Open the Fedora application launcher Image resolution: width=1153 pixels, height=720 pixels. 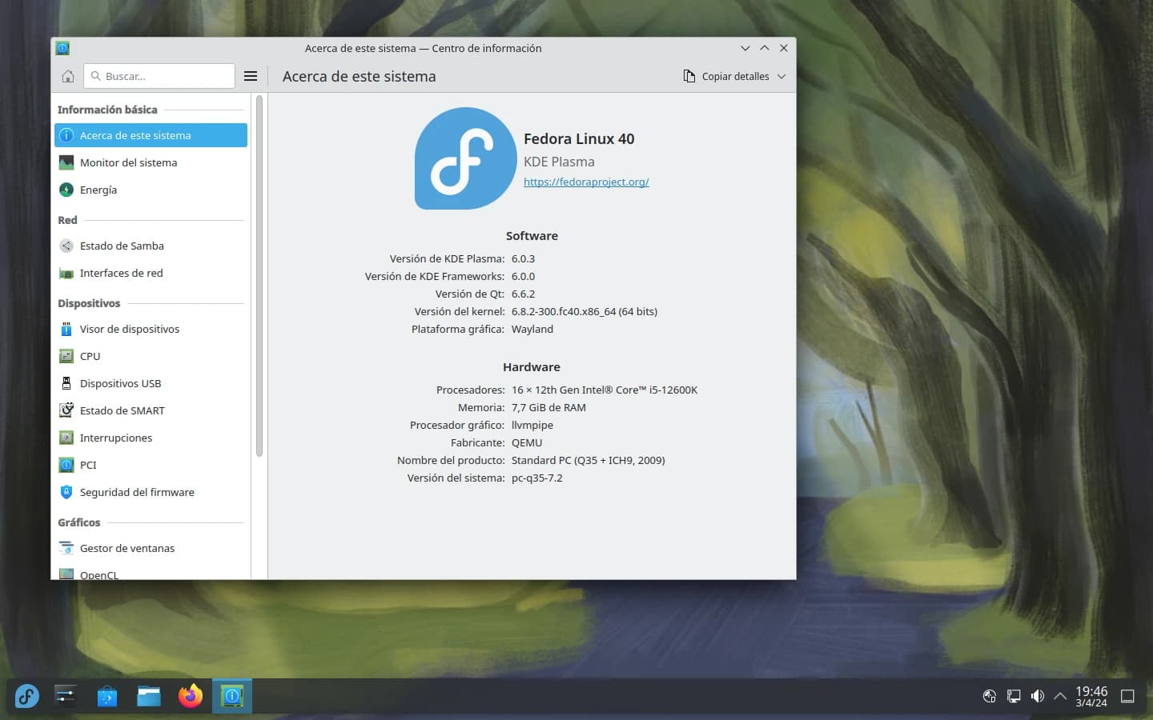tap(26, 696)
